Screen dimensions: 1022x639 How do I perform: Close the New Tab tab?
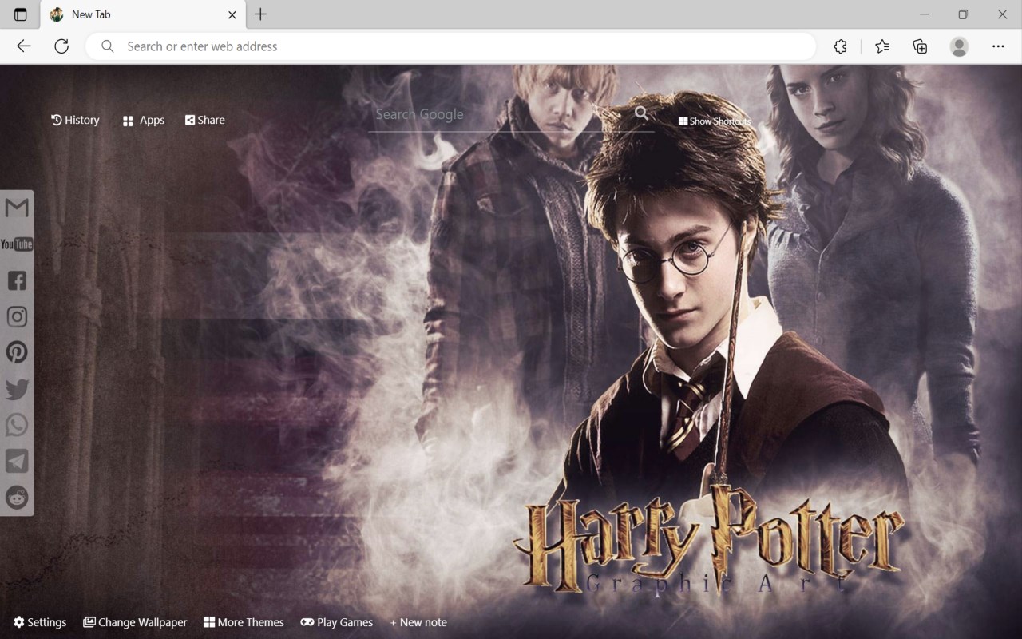[x=232, y=14]
